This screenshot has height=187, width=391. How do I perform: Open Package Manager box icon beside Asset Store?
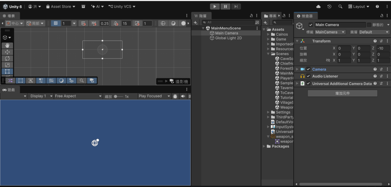(83, 7)
